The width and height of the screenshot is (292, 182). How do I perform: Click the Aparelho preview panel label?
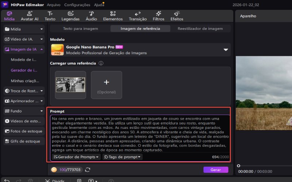(x=248, y=16)
